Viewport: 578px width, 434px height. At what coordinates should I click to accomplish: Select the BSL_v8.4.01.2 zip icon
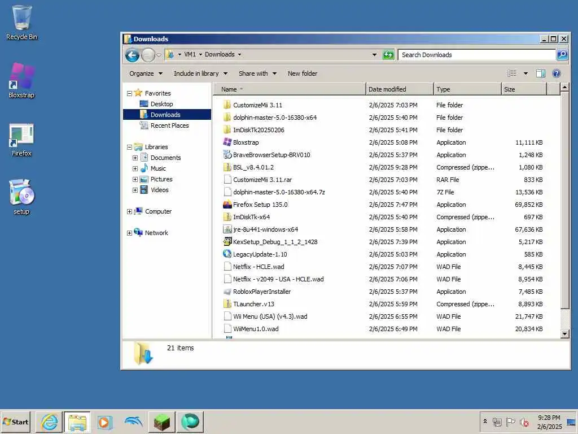point(227,167)
